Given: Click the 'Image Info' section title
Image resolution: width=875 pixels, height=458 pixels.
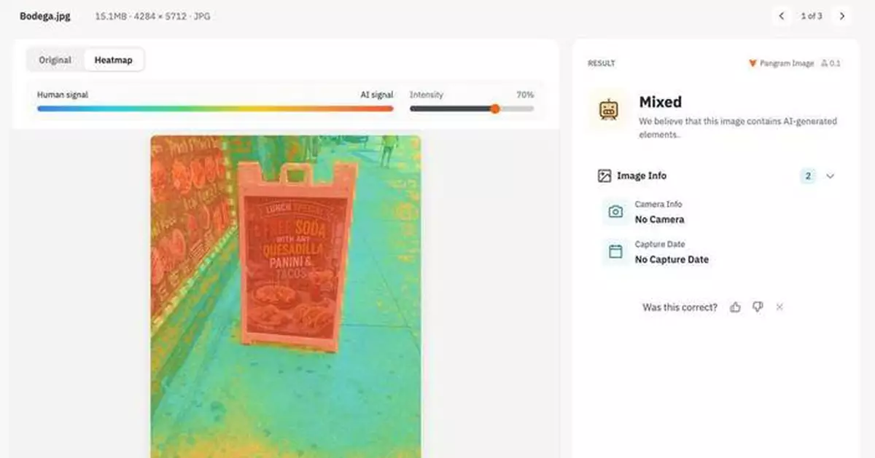Looking at the screenshot, I should [642, 176].
